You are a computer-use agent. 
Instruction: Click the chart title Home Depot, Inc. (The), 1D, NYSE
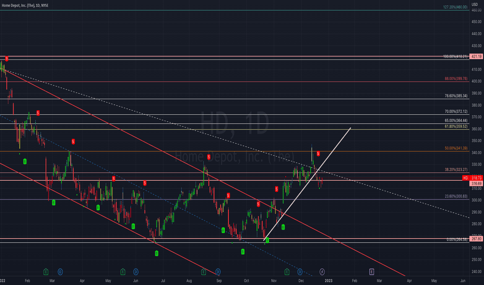pos(25,5)
